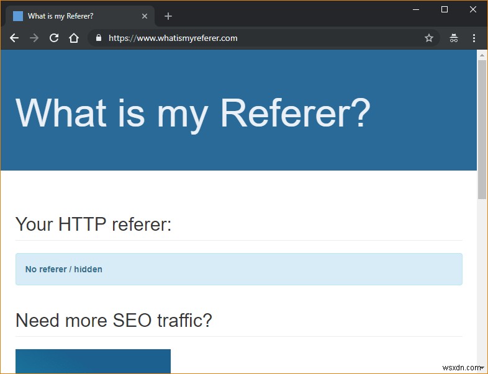Click the blue SEO traffic banner image
Image resolution: width=488 pixels, height=374 pixels.
pyautogui.click(x=93, y=361)
